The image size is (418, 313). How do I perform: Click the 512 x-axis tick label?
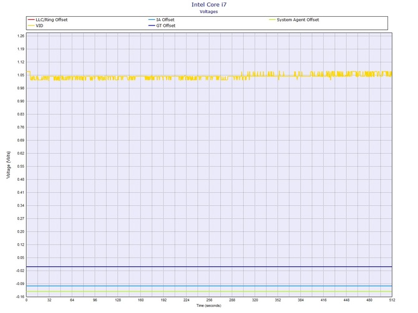click(x=392, y=300)
